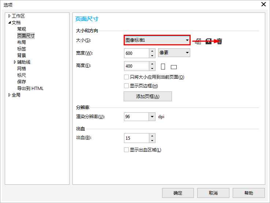Toggle the 显示页边框 checkbox
The width and height of the screenshot is (270, 203).
click(127, 86)
